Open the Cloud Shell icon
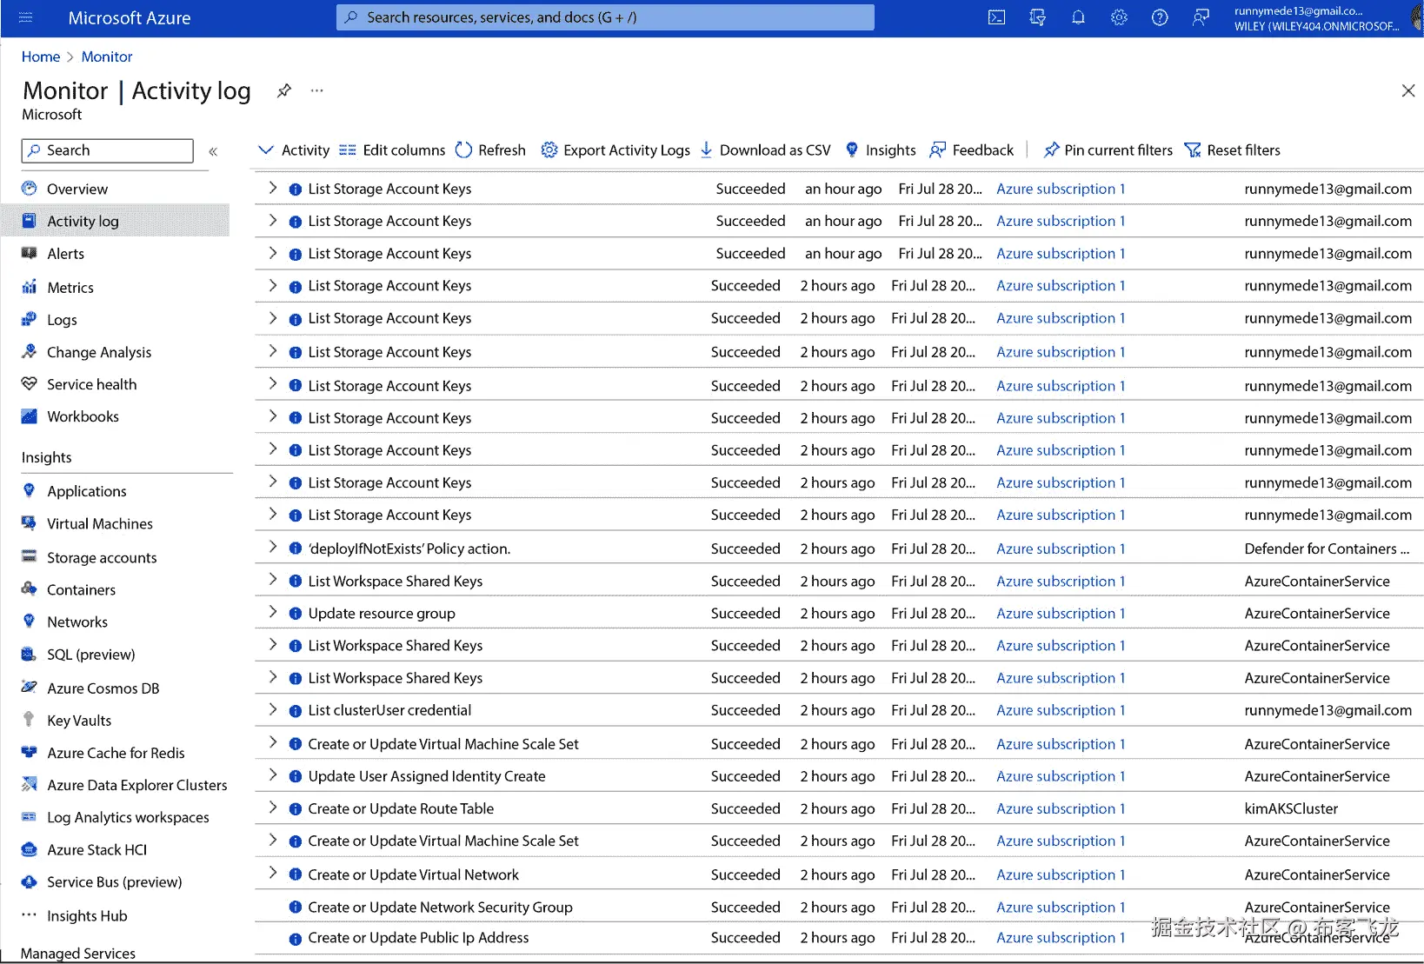Image resolution: width=1424 pixels, height=964 pixels. point(996,17)
